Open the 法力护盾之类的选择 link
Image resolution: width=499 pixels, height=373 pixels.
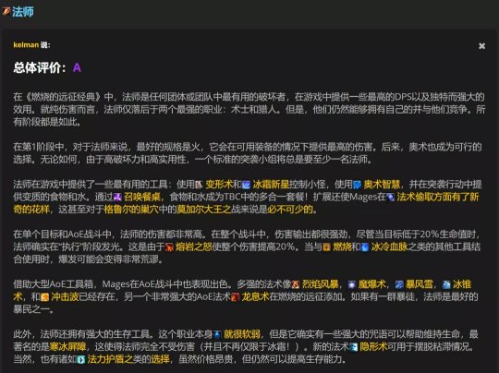[128, 360]
